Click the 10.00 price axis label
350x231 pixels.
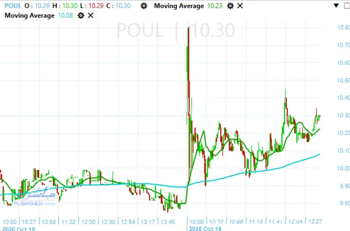pyautogui.click(x=344, y=168)
